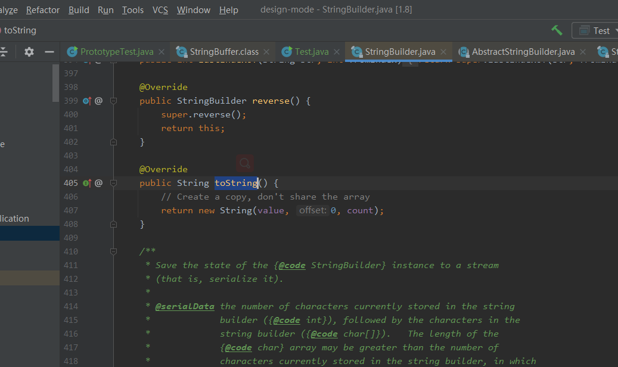Collapse the reverse() method at line 399

(x=113, y=101)
